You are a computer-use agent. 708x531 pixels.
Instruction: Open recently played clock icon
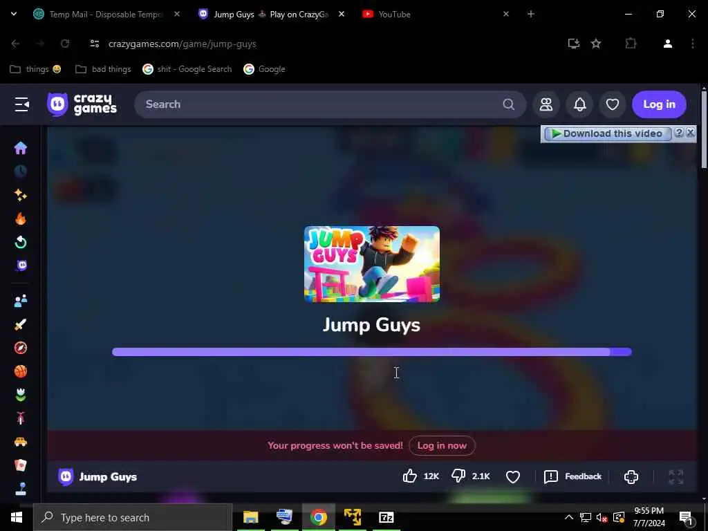21,171
